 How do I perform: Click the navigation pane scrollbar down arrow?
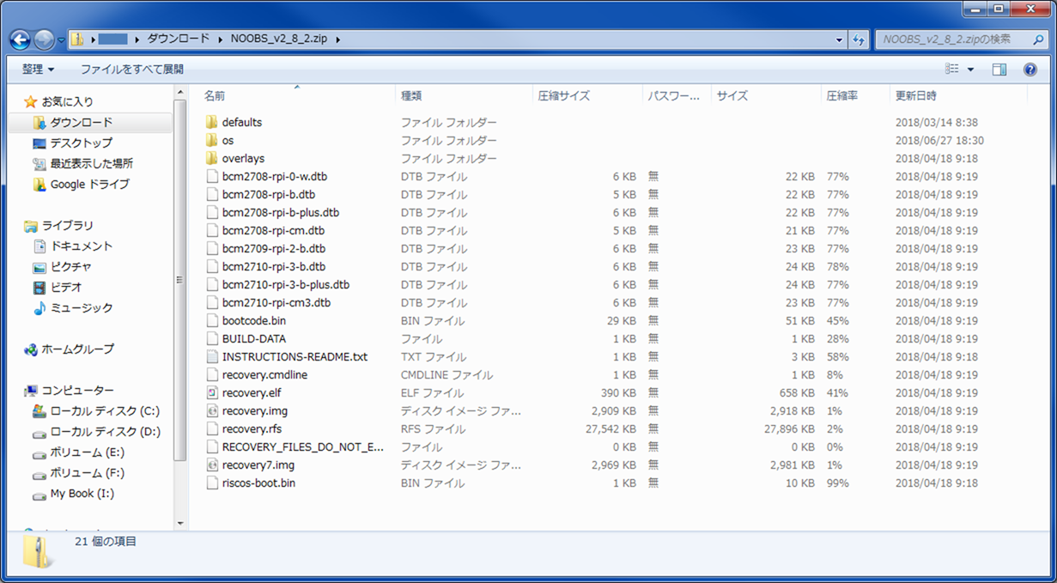coord(180,523)
